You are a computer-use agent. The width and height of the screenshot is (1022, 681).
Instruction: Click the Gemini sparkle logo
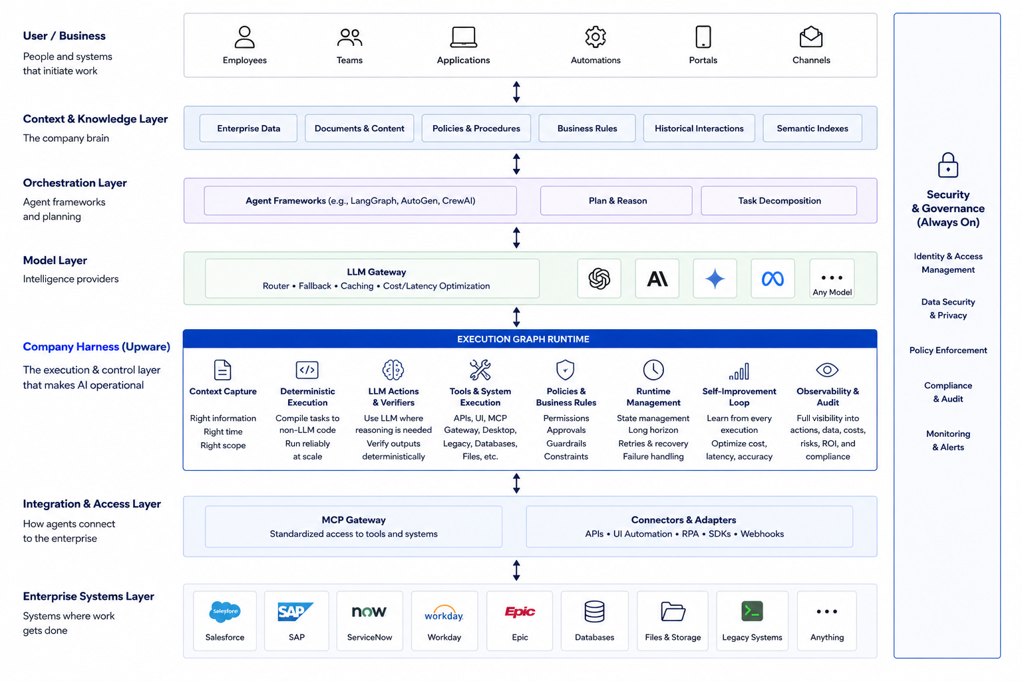pyautogui.click(x=715, y=279)
